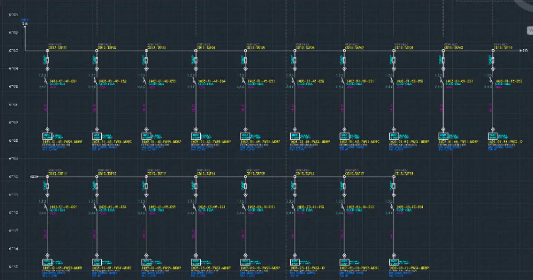The height and width of the screenshot is (280, 533).
Task: Select the load box at bottom of TAP01 branch
Action: coord(47,136)
